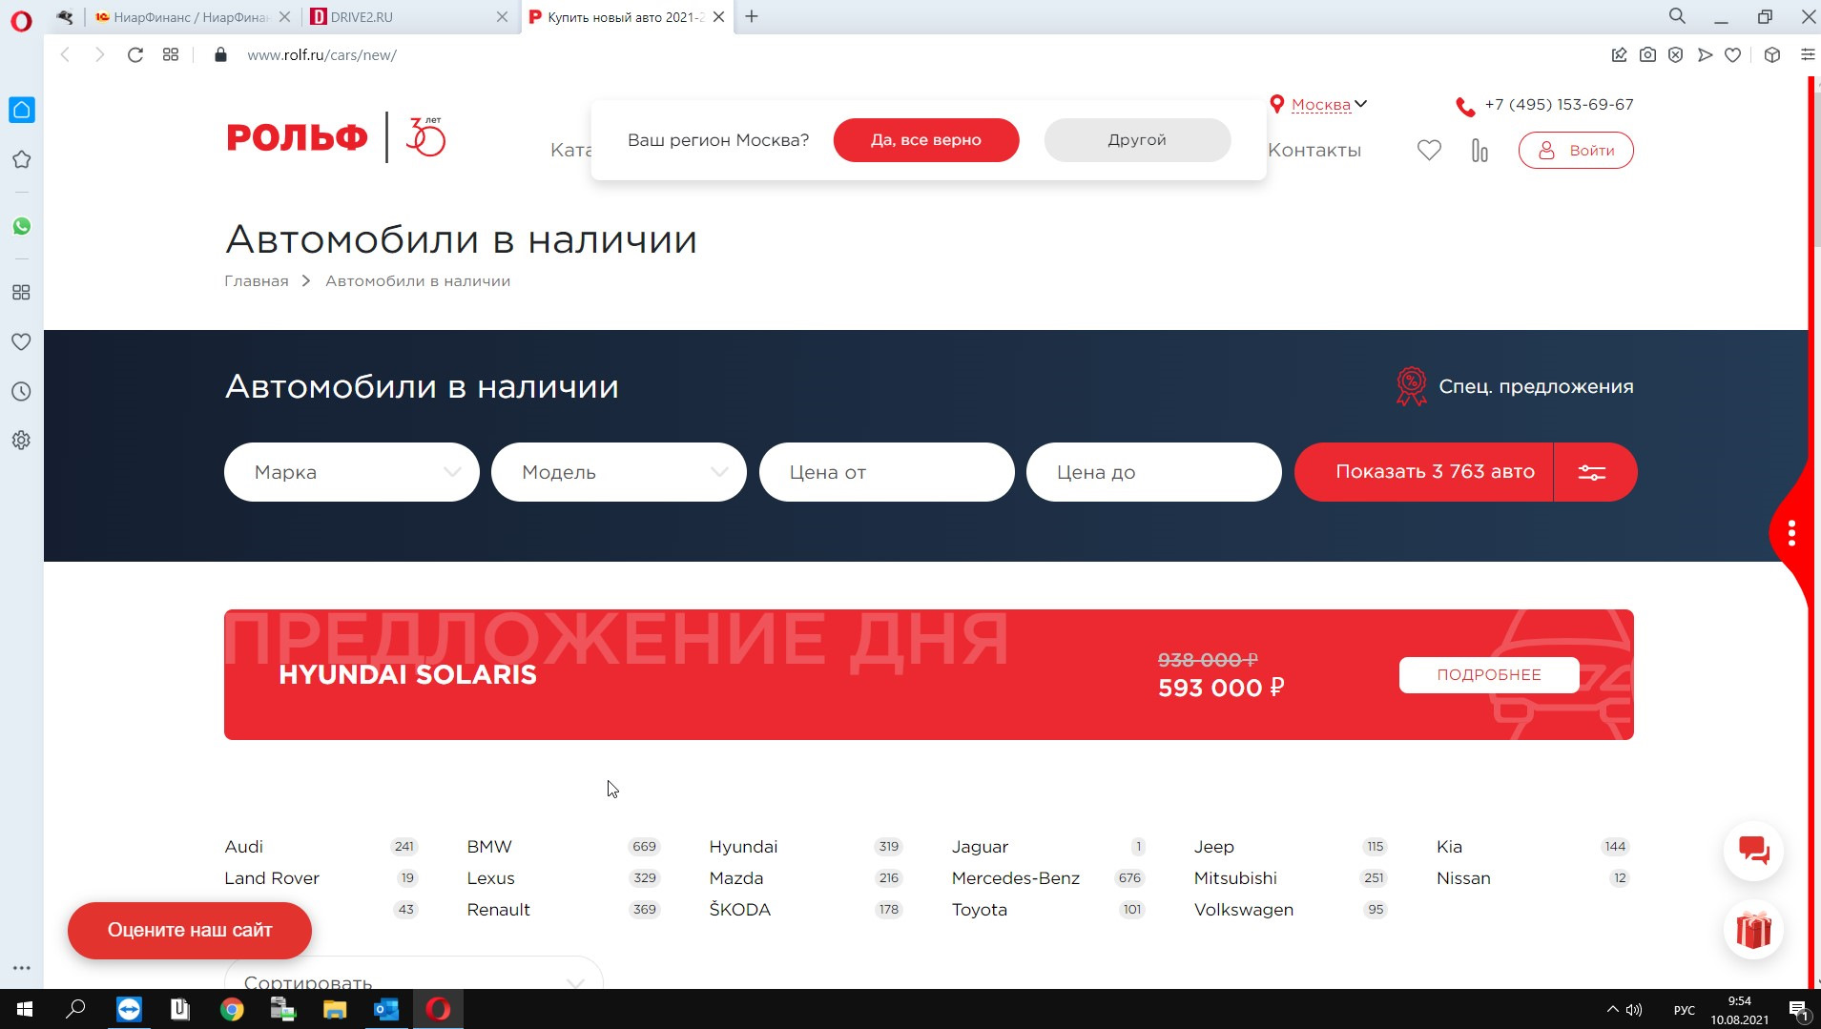This screenshot has height=1029, width=1821.
Task: Open sidebar three-dots setup menu
Action: click(21, 968)
